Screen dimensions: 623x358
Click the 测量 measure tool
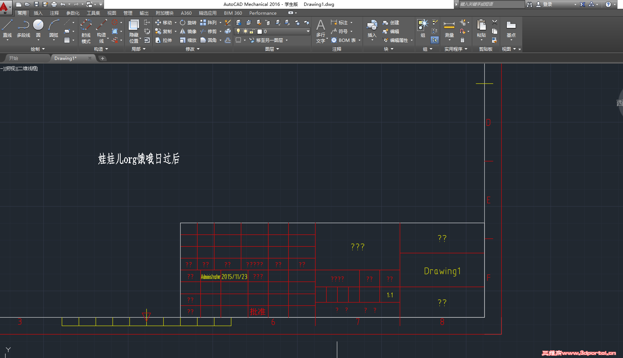[449, 29]
